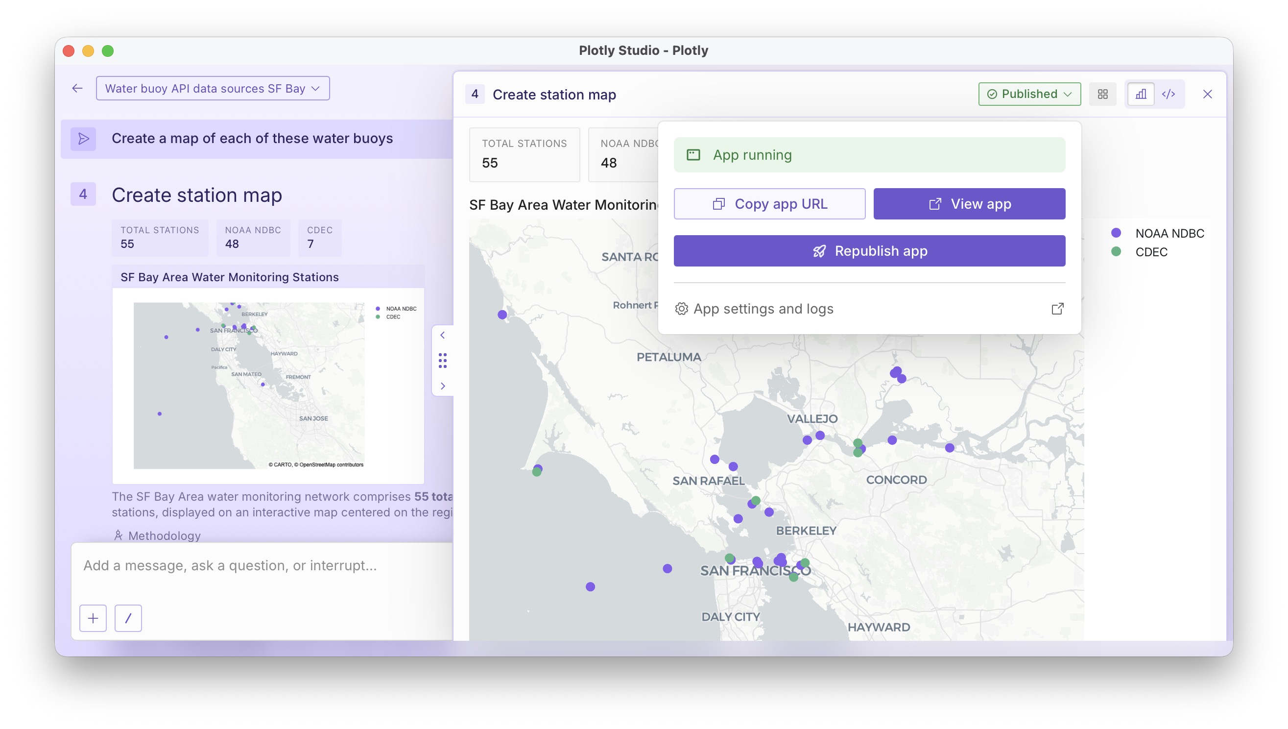The width and height of the screenshot is (1288, 729).
Task: Open App settings and logs
Action: coord(869,309)
